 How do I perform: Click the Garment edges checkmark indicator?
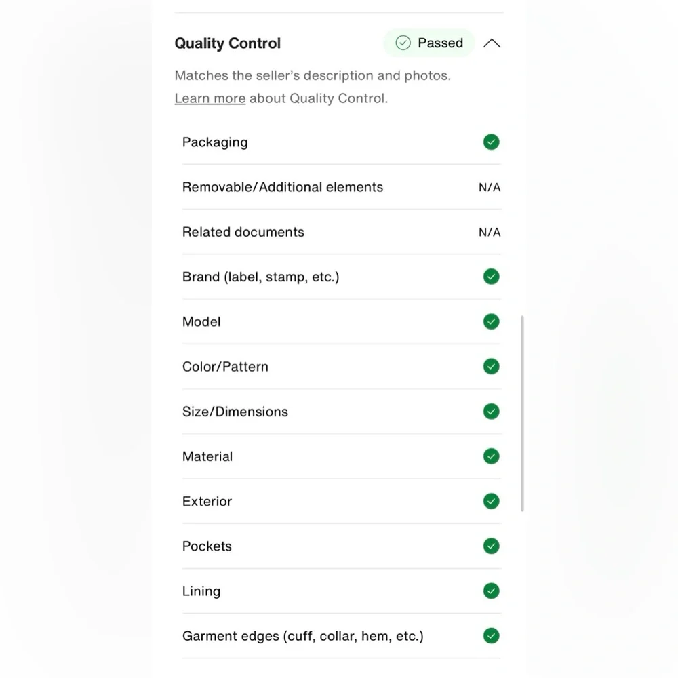point(492,636)
